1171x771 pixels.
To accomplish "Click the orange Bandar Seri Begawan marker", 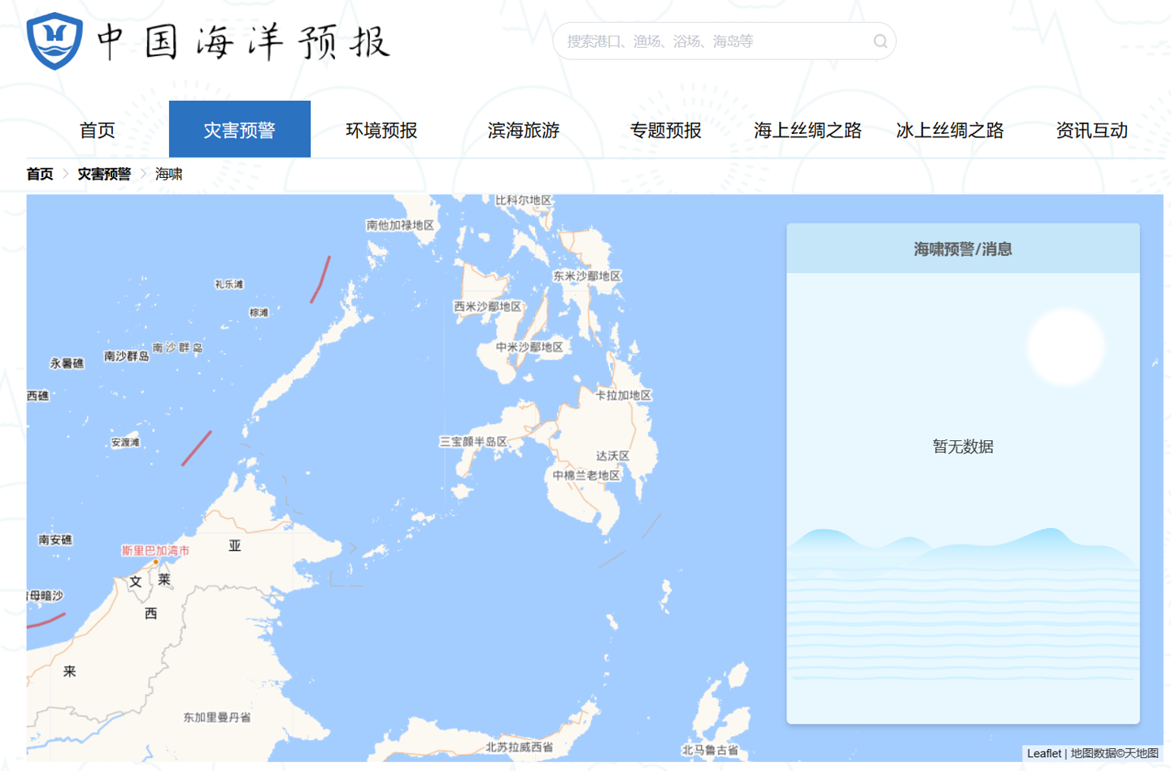I will (156, 561).
